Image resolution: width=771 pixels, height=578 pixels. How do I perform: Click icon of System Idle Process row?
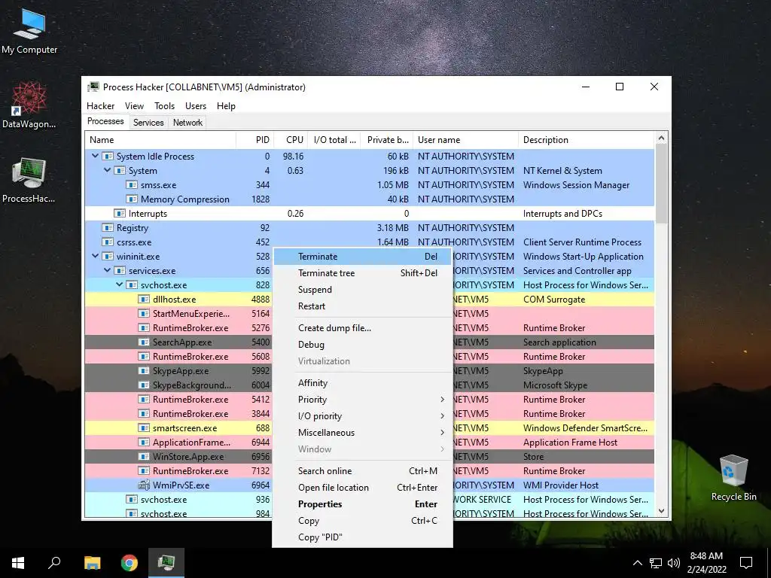pyautogui.click(x=108, y=157)
